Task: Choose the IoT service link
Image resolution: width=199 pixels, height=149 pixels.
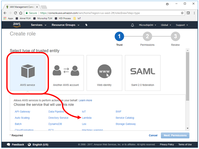Action: (x=84, y=112)
